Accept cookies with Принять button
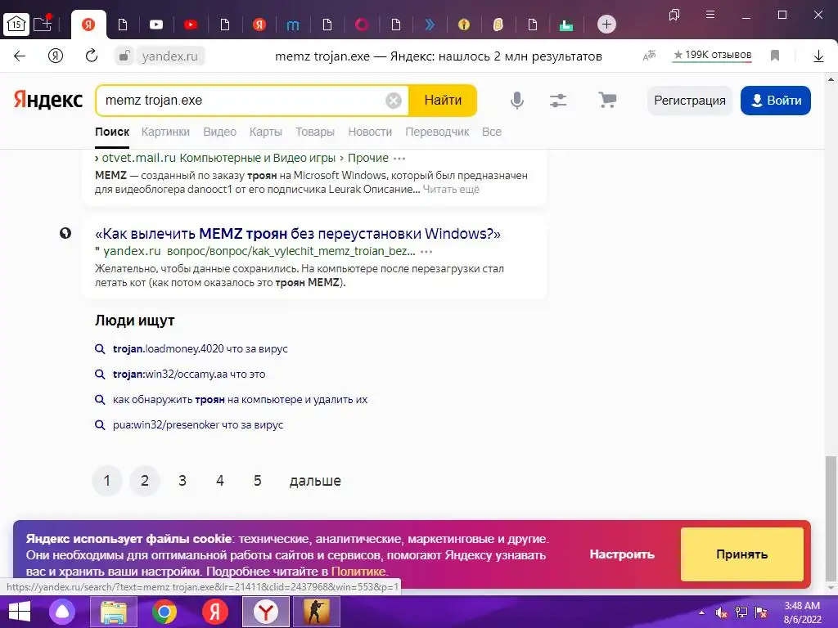Viewport: 838px width, 628px height. point(741,554)
